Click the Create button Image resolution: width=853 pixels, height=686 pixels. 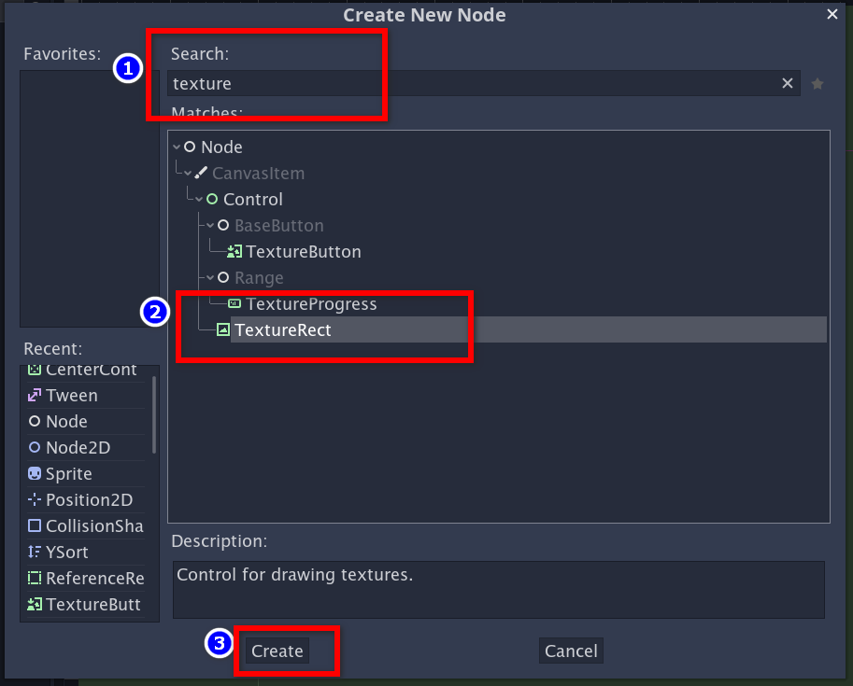click(x=277, y=651)
